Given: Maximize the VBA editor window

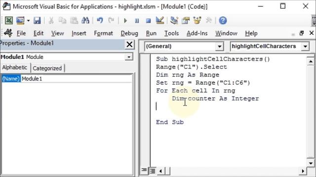Looking at the screenshot, I should tap(283, 6).
